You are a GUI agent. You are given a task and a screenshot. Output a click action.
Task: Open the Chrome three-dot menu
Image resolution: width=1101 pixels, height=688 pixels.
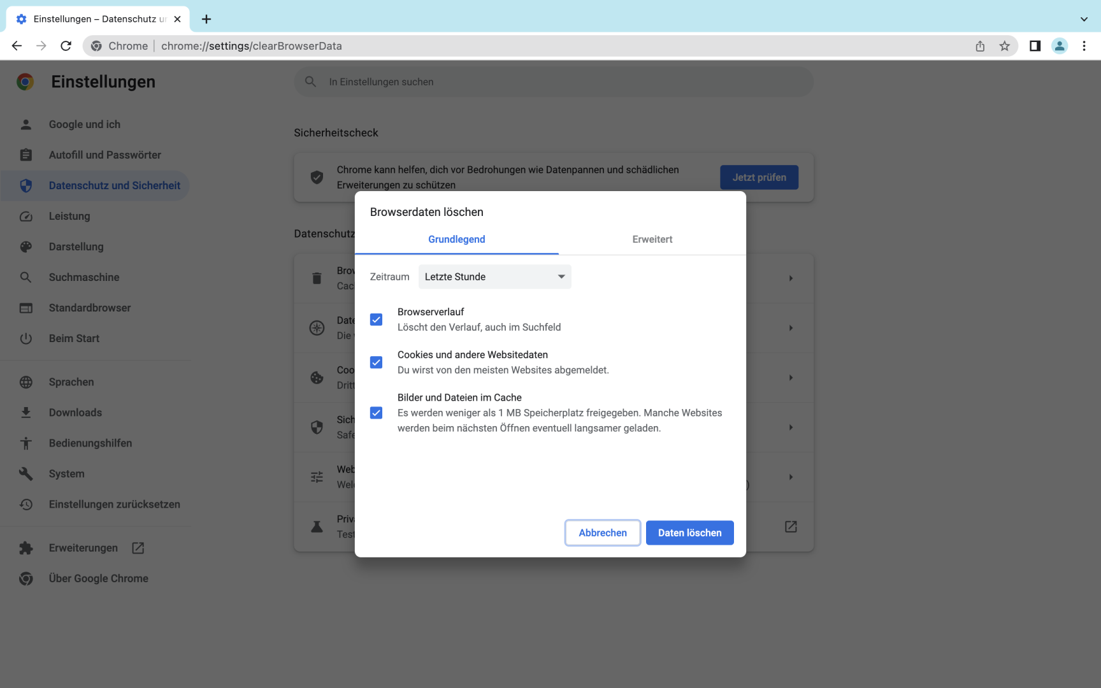(x=1084, y=46)
